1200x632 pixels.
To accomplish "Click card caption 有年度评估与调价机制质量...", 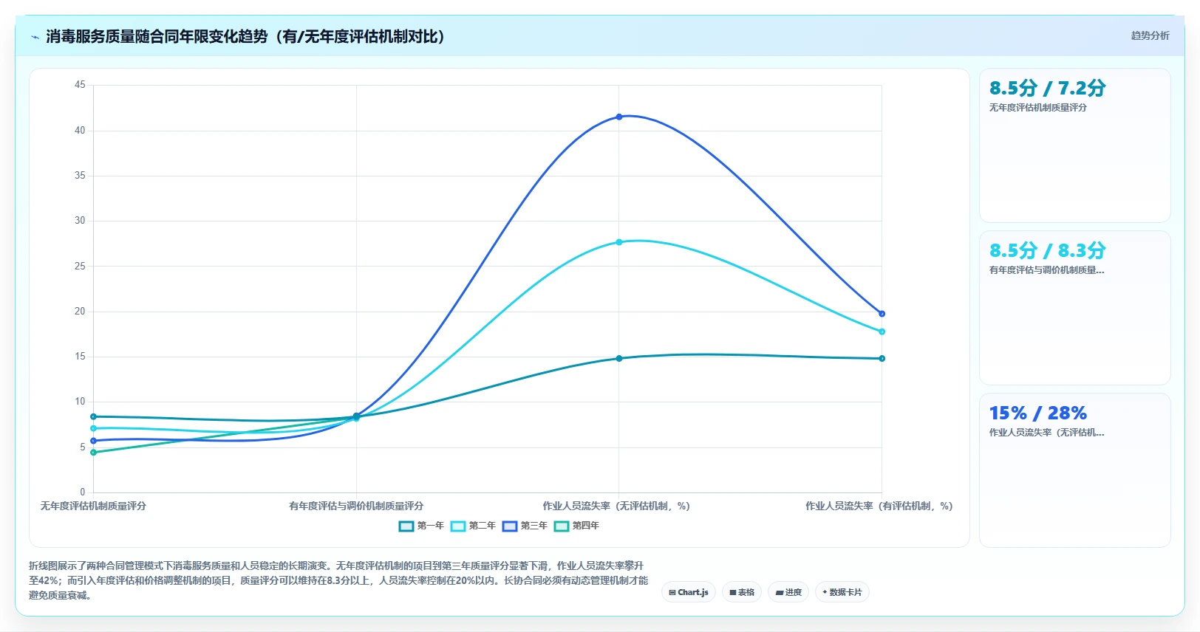I will [x=1047, y=270].
